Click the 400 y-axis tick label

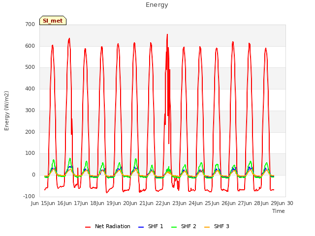pos(30,88)
